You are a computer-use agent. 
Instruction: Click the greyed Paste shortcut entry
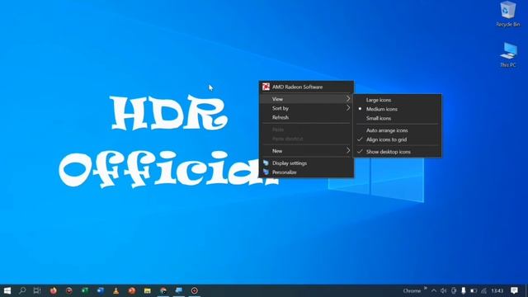tap(306, 139)
